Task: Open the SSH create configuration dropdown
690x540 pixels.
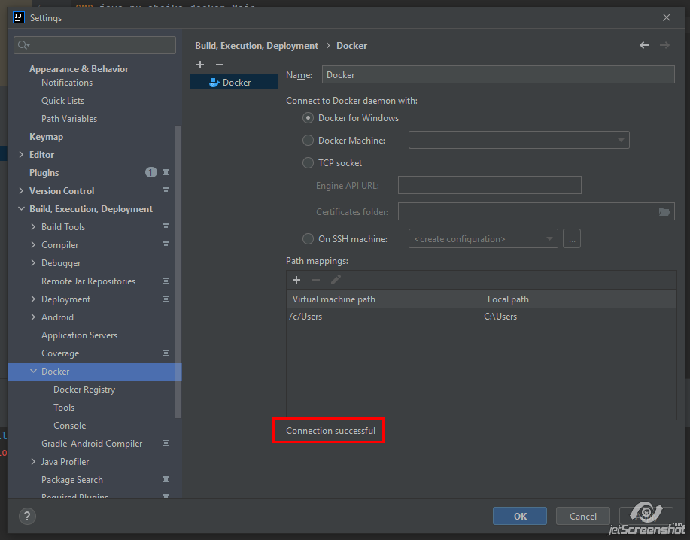Action: coord(483,238)
